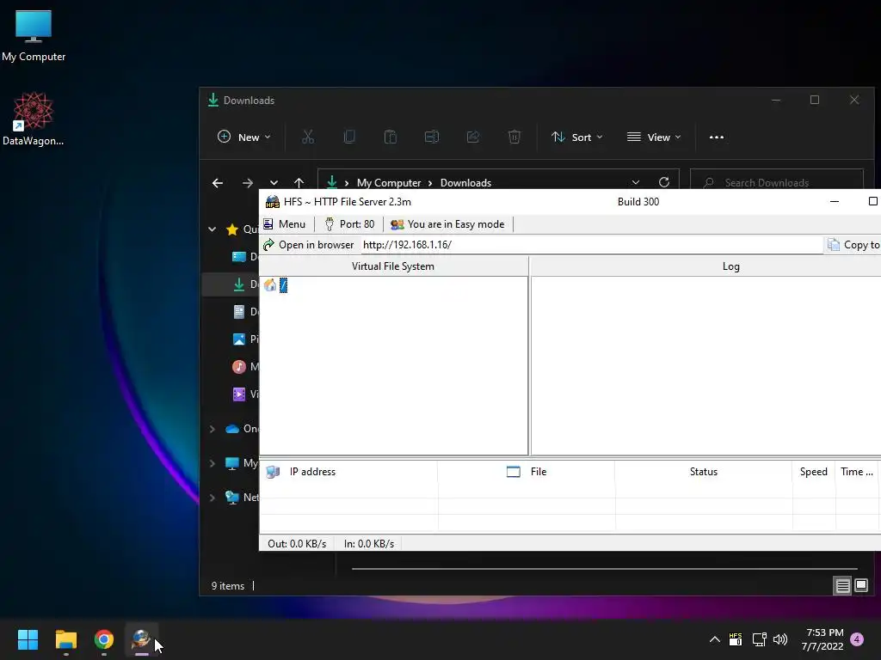Select the OneDrive cloud icon in the sidebar

point(232,429)
